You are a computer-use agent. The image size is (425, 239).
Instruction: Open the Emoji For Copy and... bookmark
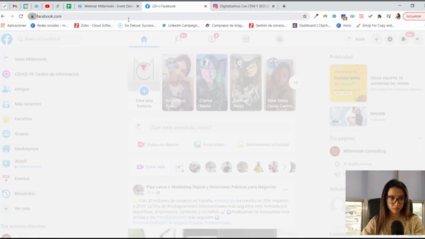pos(375,25)
